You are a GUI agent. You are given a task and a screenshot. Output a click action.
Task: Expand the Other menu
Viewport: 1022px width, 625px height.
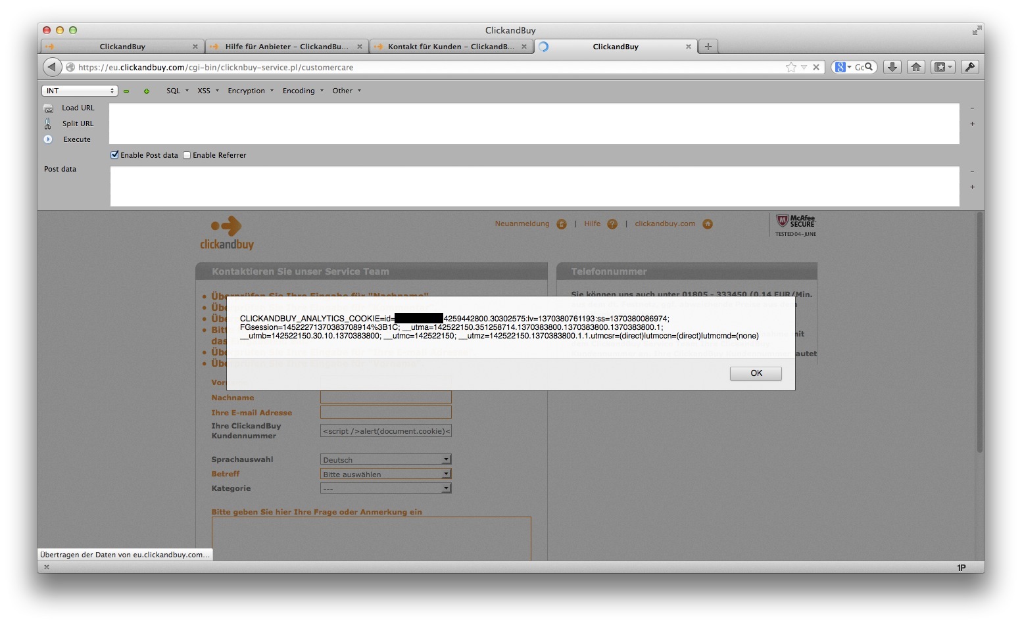click(x=347, y=91)
